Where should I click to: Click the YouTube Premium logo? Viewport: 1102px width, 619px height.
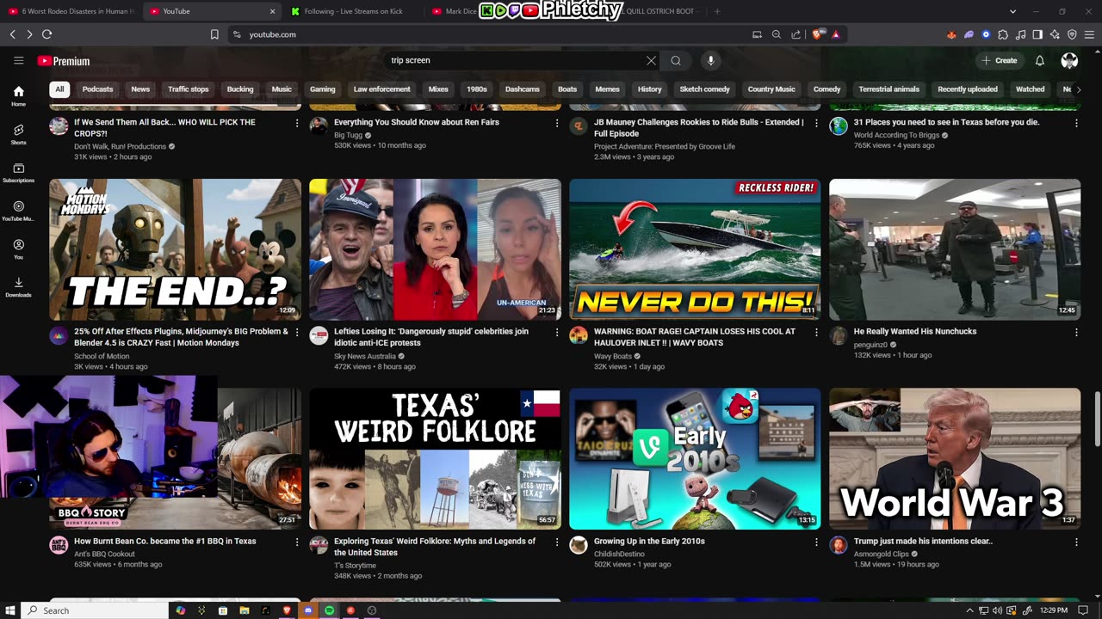click(x=64, y=61)
